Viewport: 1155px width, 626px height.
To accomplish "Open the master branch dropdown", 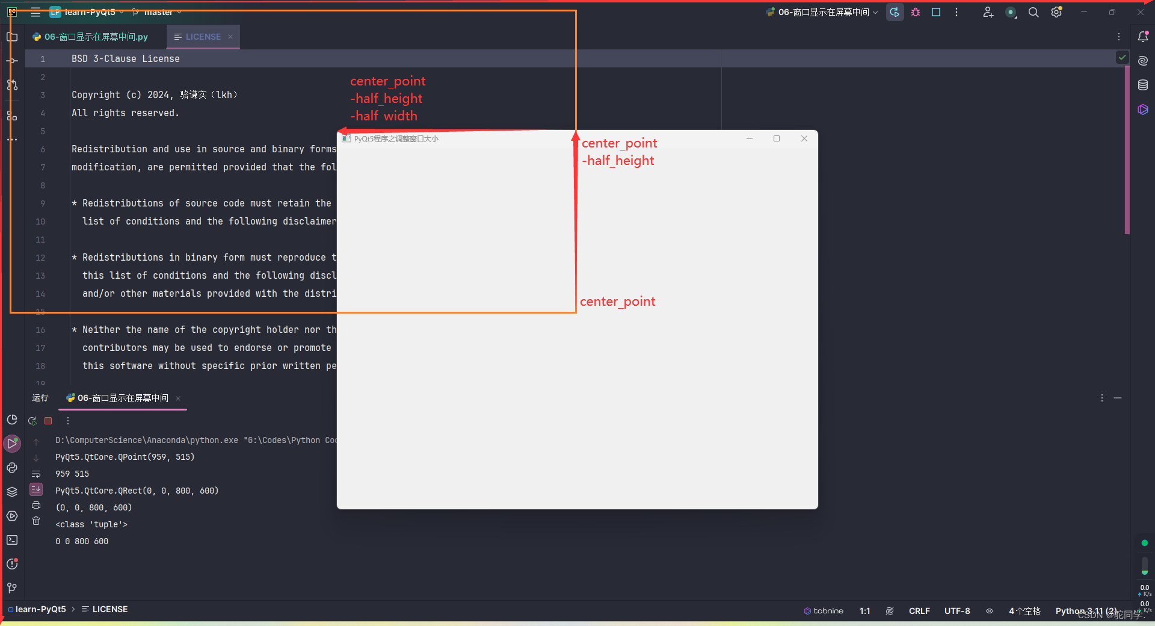I will coord(156,12).
